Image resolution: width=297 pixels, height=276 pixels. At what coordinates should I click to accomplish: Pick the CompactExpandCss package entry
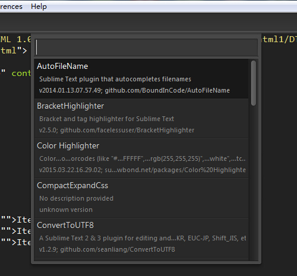141,198
